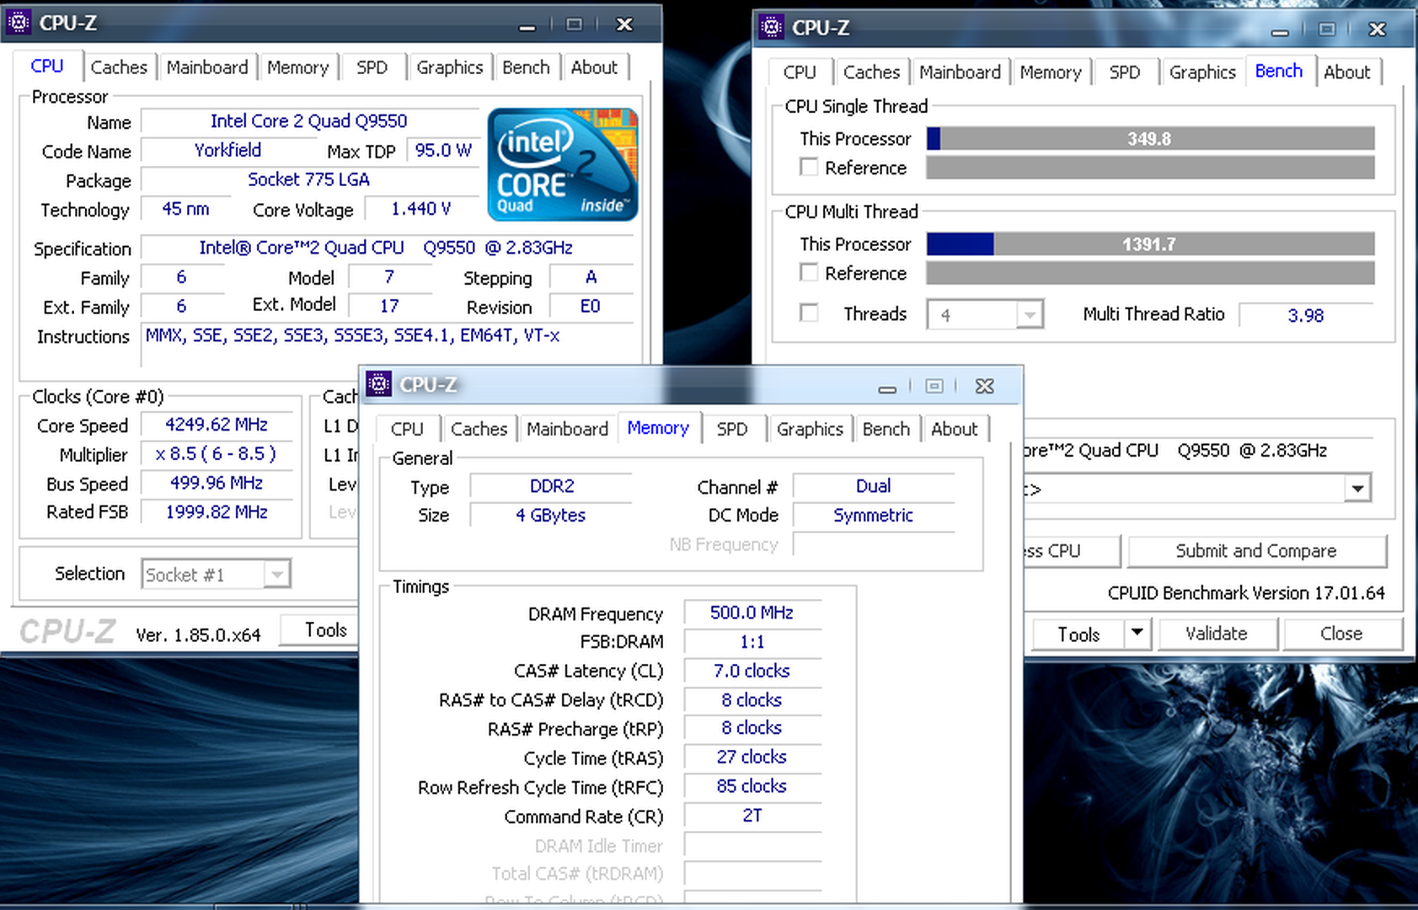Viewport: 1418px width, 910px height.
Task: Open Memory tab in left window
Action: pyautogui.click(x=297, y=67)
